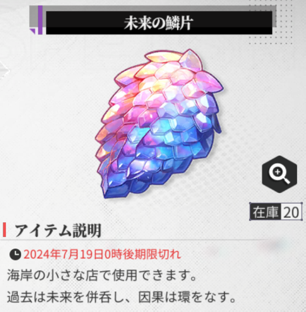Screen dimensions: 306x312
Task: Click the stock count number 20
Action: point(291,212)
